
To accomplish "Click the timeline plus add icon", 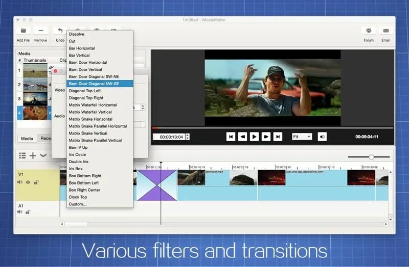I will [33, 155].
